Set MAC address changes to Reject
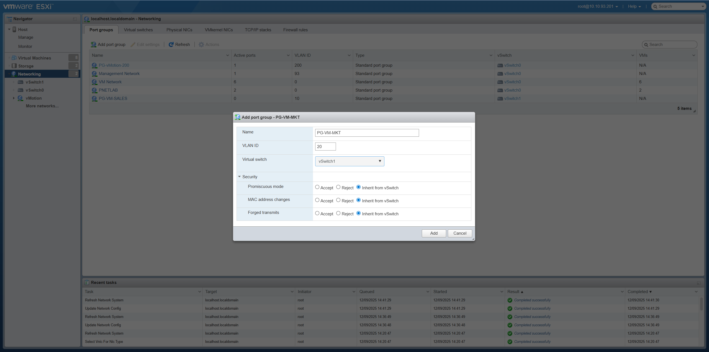 (338, 200)
